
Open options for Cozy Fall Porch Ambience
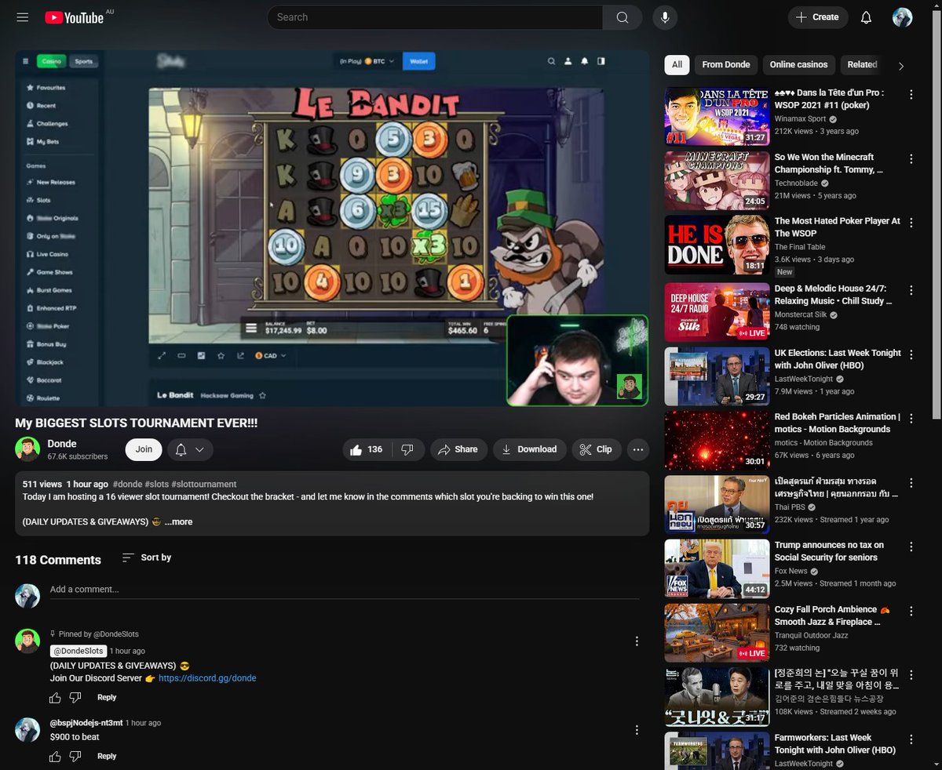point(911,611)
